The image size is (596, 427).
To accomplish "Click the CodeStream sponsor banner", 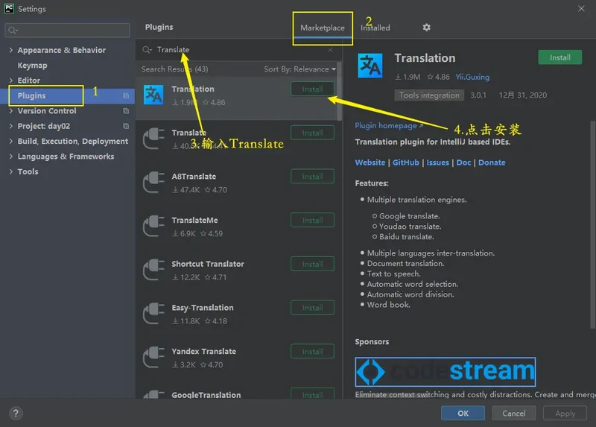I will [x=445, y=371].
